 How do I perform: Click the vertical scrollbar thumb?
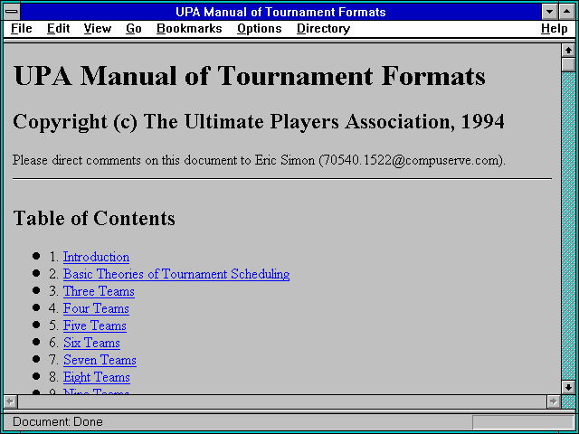pyautogui.click(x=568, y=64)
